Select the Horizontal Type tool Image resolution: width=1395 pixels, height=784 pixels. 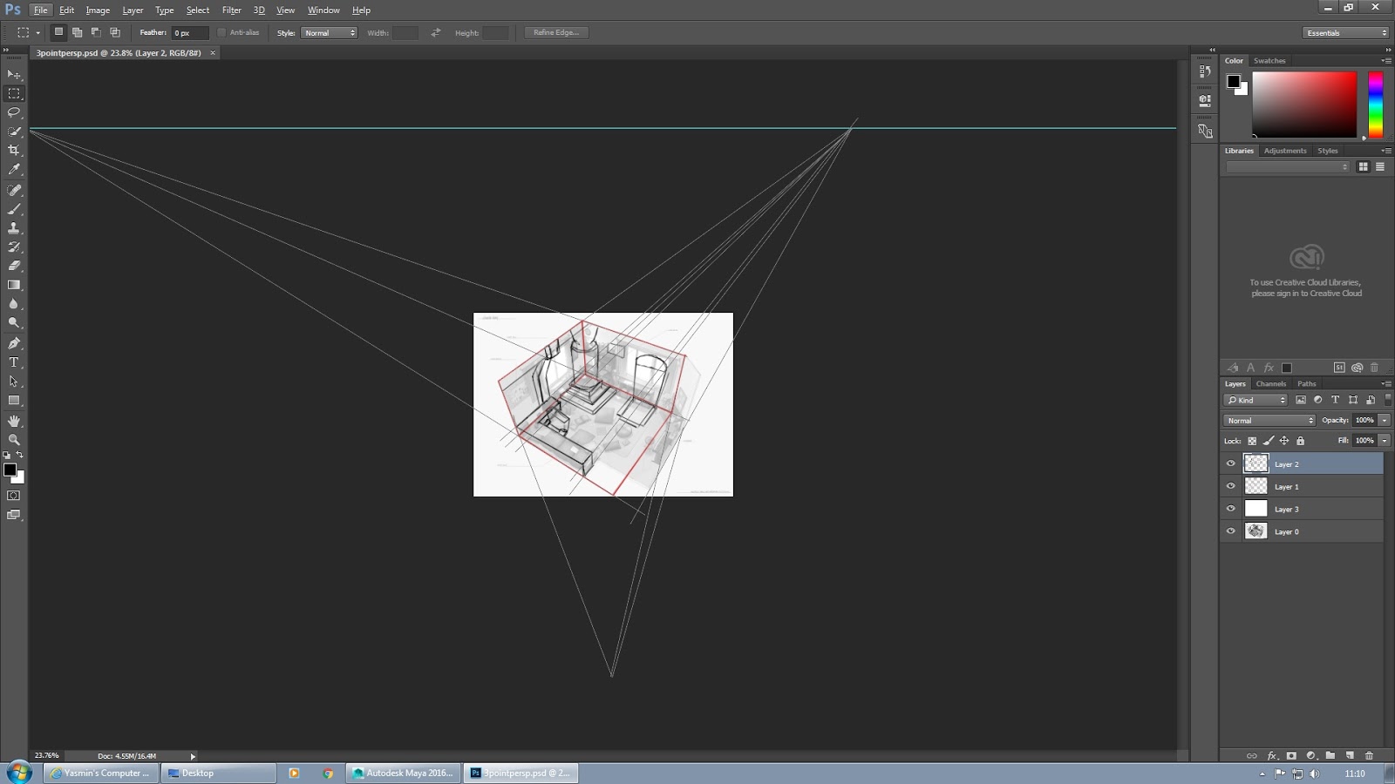pyautogui.click(x=14, y=362)
